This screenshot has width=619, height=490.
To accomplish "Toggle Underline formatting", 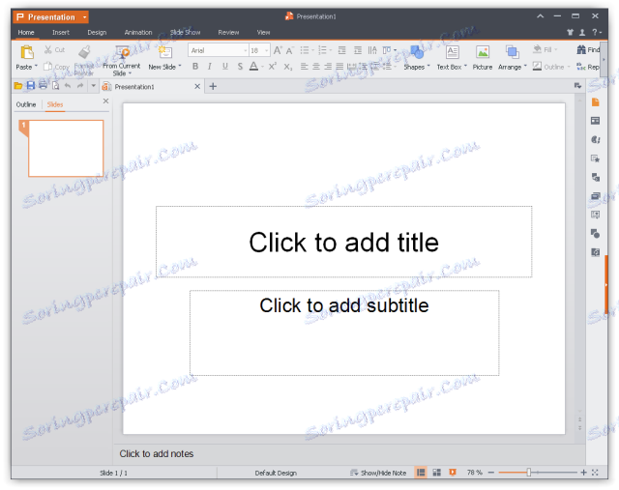I will click(225, 67).
